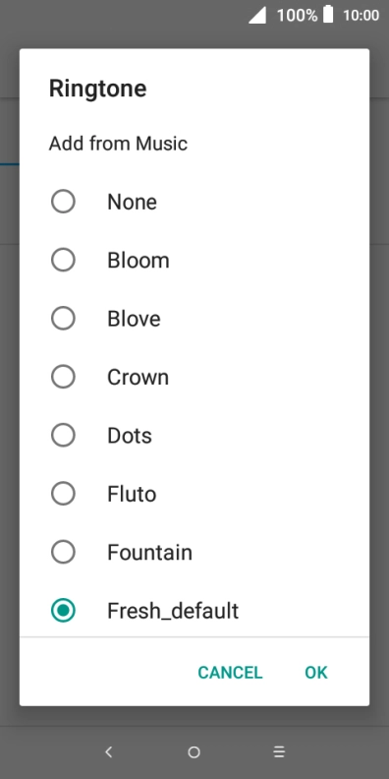Select the Dots ringtone radio button

click(x=63, y=435)
